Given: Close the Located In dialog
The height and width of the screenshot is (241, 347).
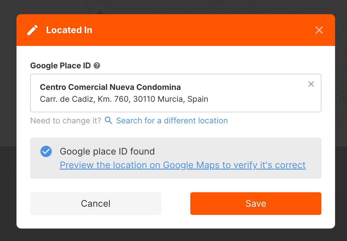Looking at the screenshot, I should pyautogui.click(x=319, y=30).
